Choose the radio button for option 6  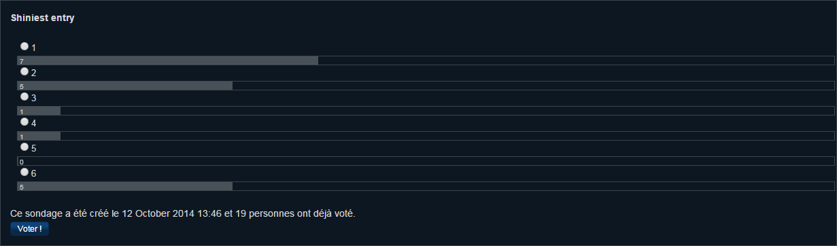click(24, 172)
